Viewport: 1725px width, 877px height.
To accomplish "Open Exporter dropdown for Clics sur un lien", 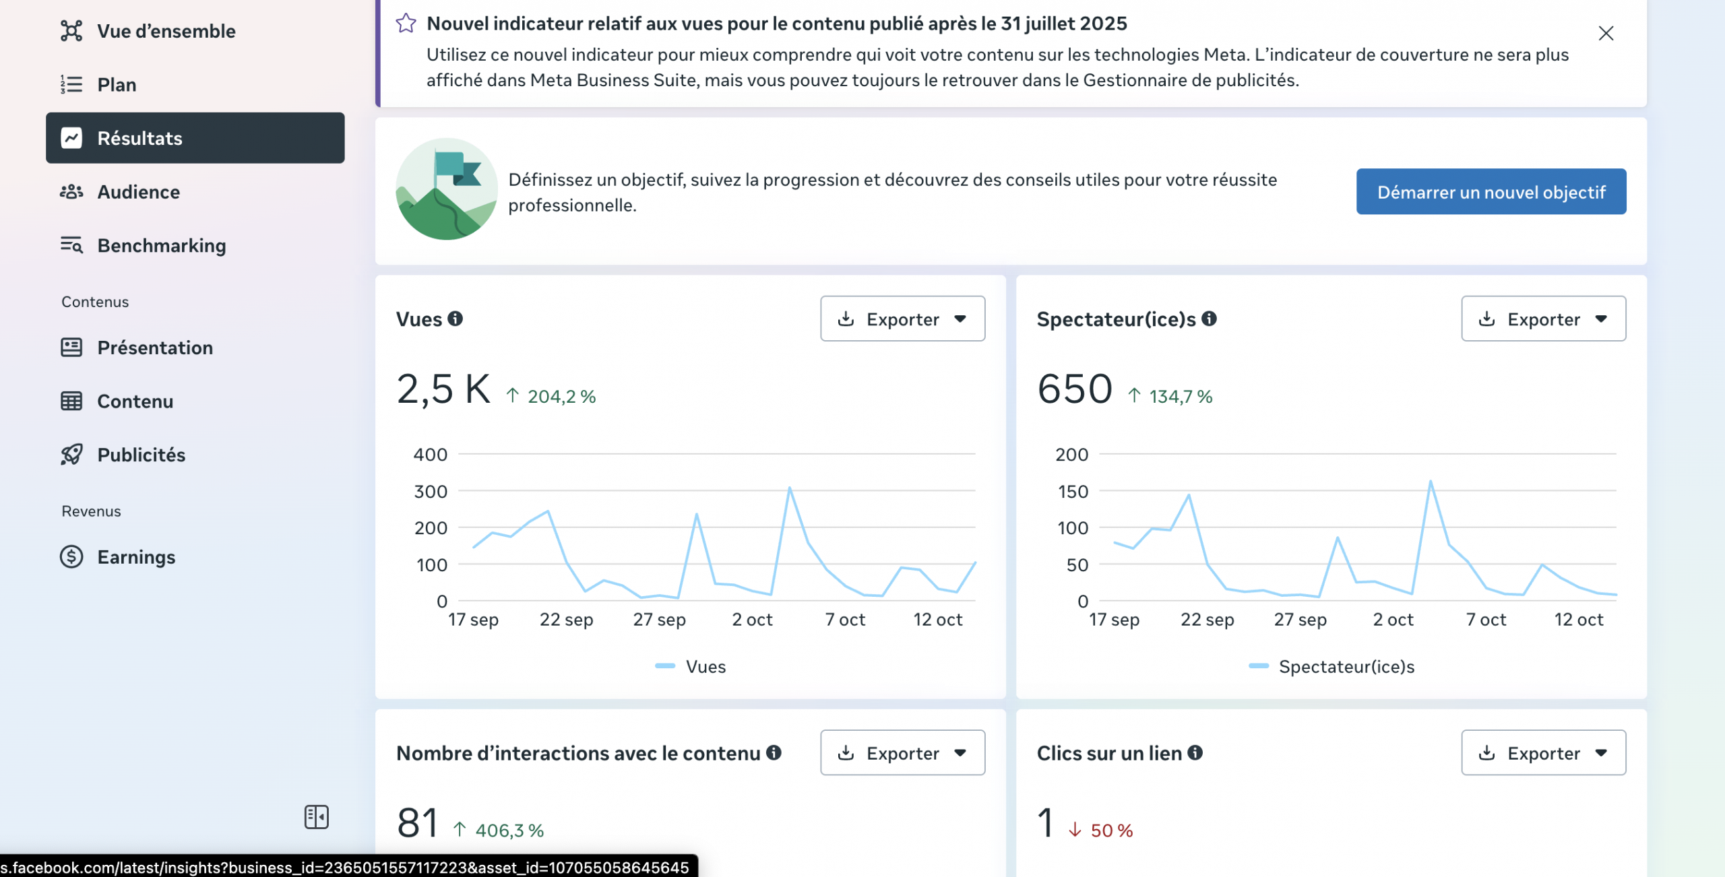I will tap(1543, 752).
